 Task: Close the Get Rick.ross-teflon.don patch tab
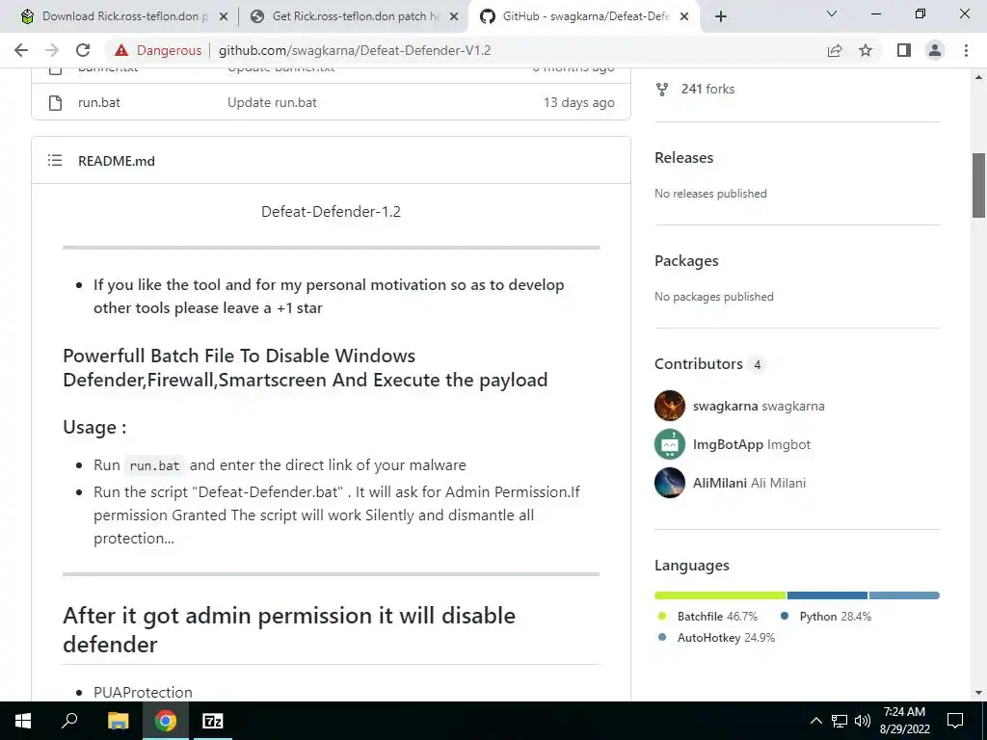(454, 17)
